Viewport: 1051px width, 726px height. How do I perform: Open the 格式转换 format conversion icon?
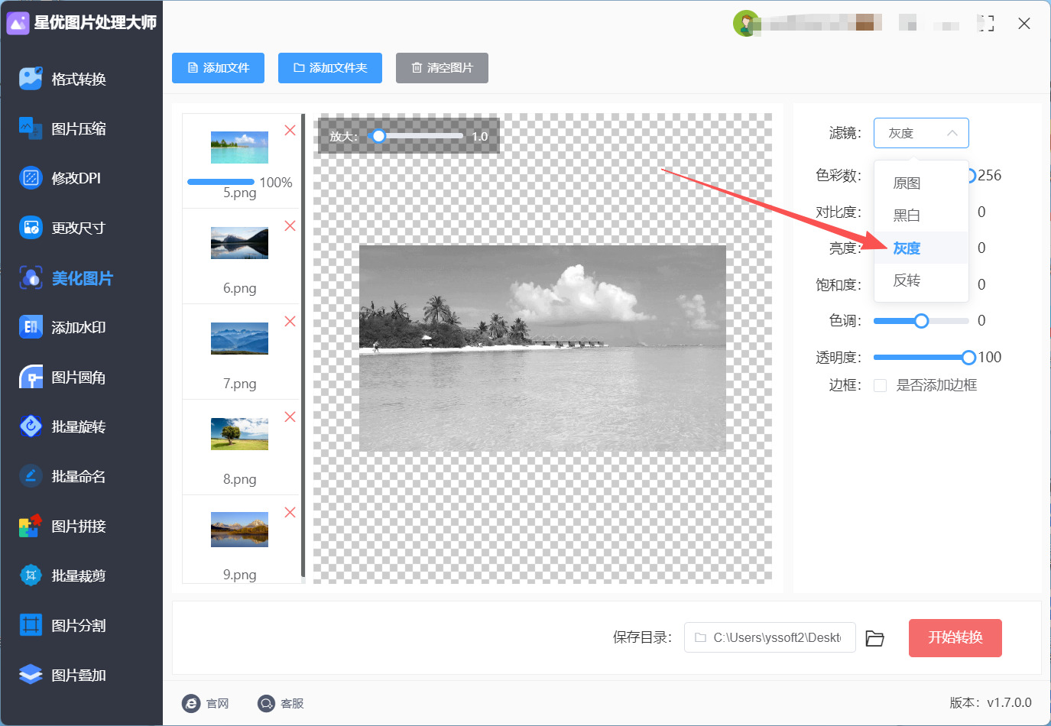(31, 79)
